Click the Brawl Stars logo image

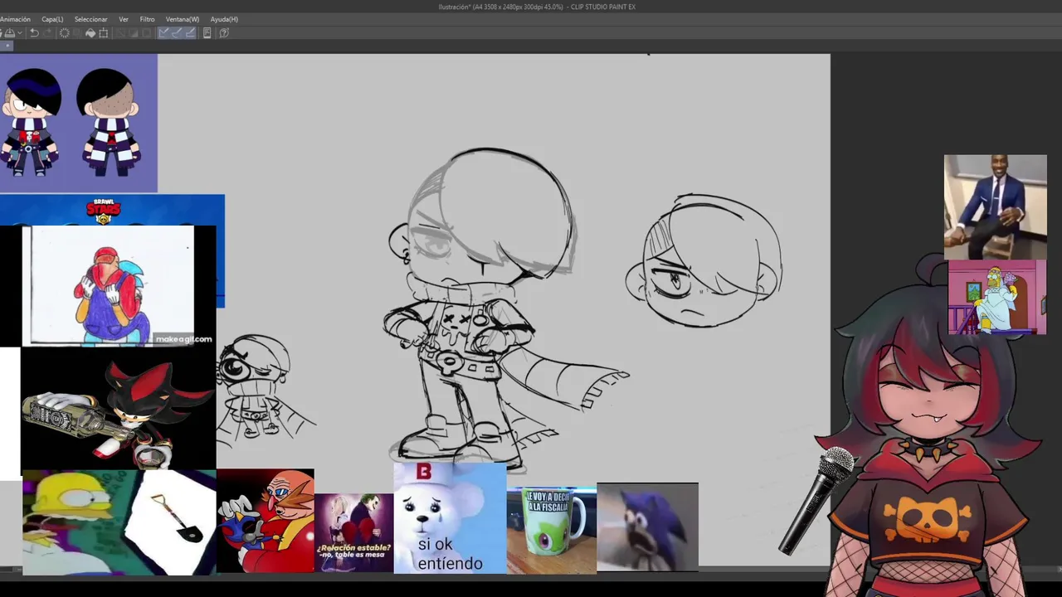pos(104,211)
